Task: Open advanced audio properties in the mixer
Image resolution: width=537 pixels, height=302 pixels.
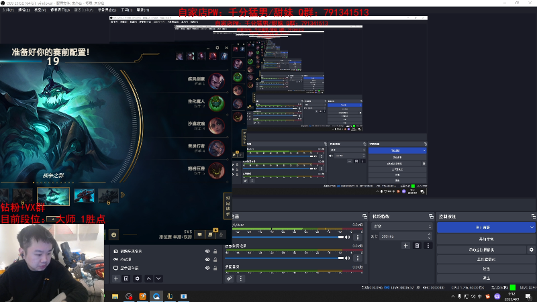Action: (229, 279)
